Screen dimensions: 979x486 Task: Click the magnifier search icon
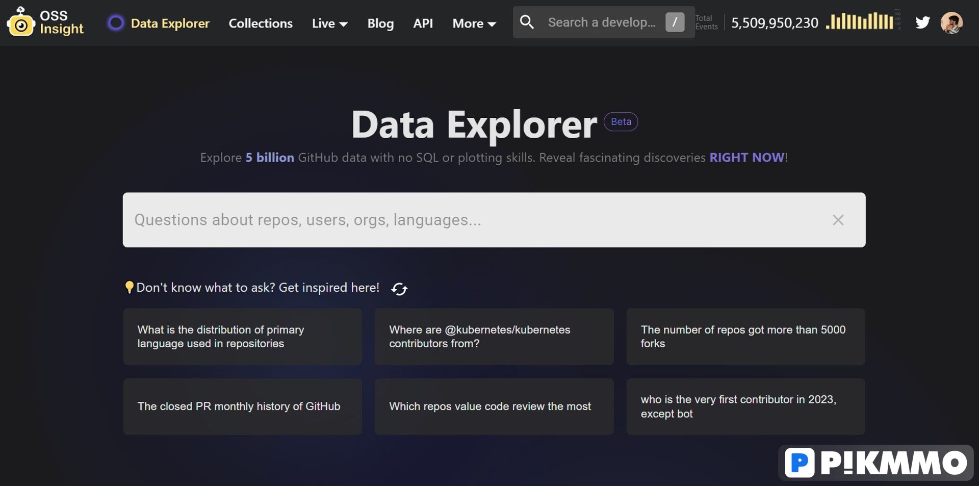tap(527, 22)
